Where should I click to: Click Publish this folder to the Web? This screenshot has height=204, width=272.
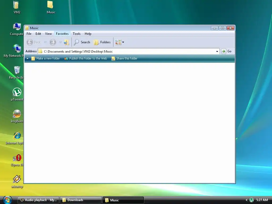point(86,58)
